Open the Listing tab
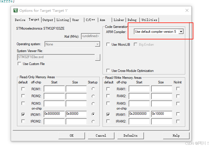 (x=63, y=20)
